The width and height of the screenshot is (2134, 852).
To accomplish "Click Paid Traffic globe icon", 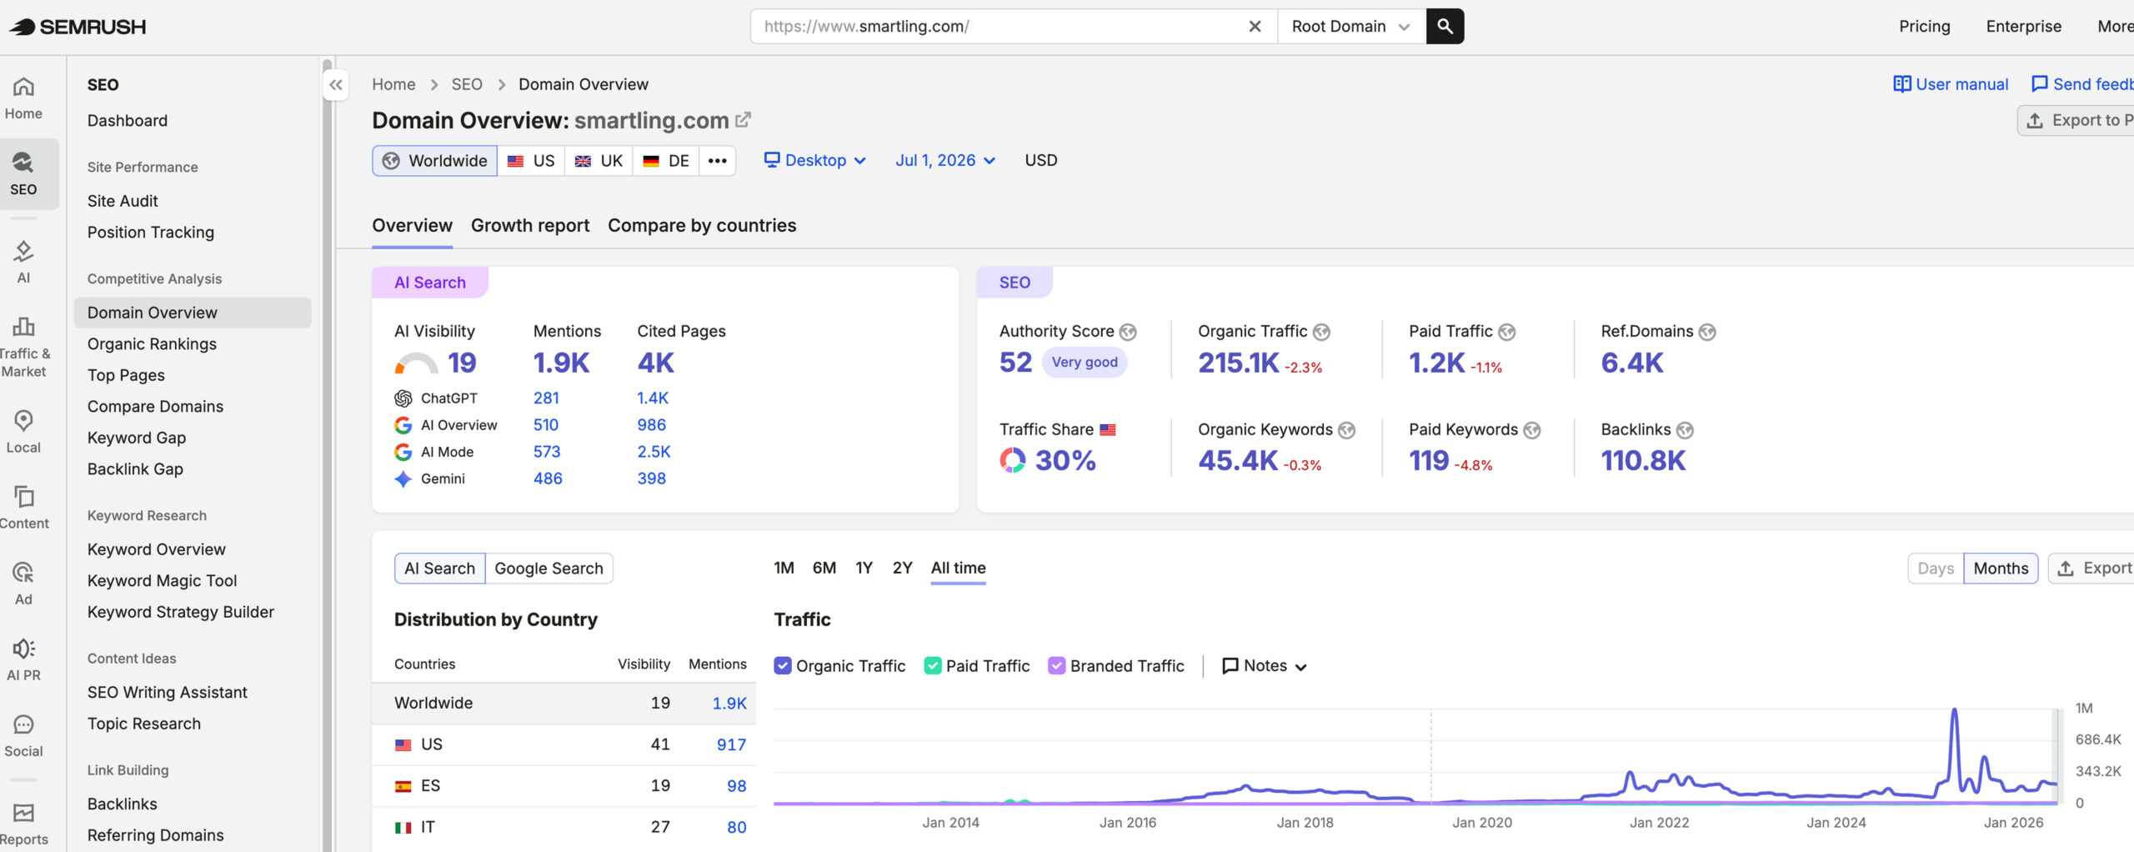I will (1506, 332).
